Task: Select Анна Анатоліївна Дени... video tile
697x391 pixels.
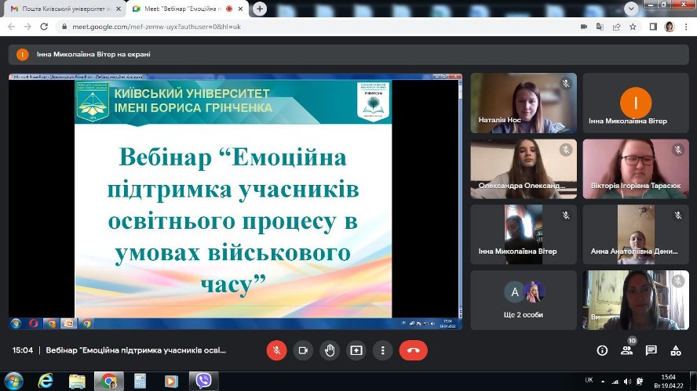Action: point(636,234)
